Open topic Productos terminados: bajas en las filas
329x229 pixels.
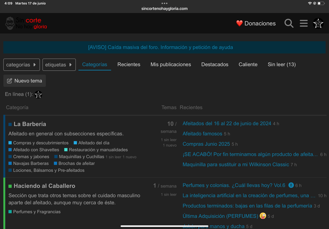(247, 206)
